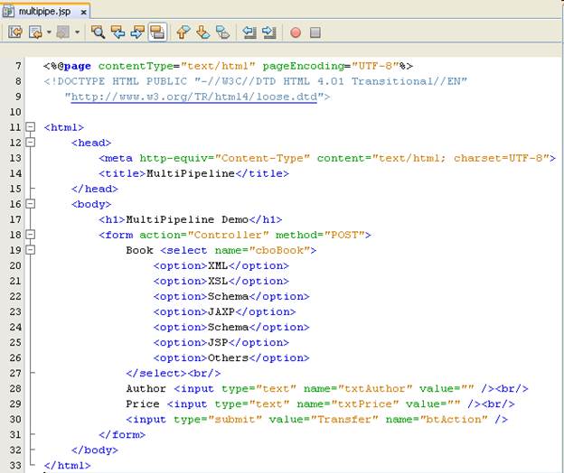Image resolution: width=564 pixels, height=473 pixels.
Task: Jump to Next Bookmark icon
Action: (x=202, y=32)
